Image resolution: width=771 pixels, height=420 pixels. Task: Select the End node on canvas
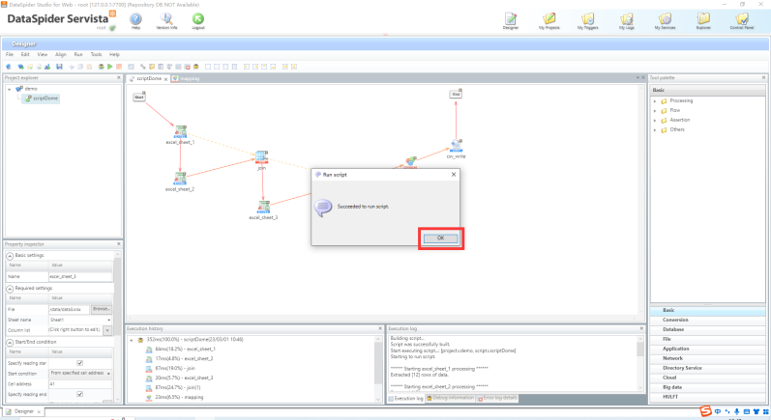pyautogui.click(x=456, y=94)
